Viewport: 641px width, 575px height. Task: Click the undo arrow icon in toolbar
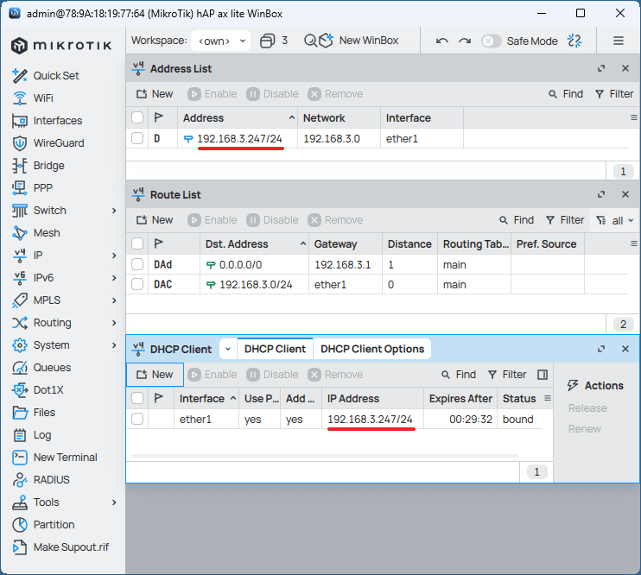pos(442,41)
